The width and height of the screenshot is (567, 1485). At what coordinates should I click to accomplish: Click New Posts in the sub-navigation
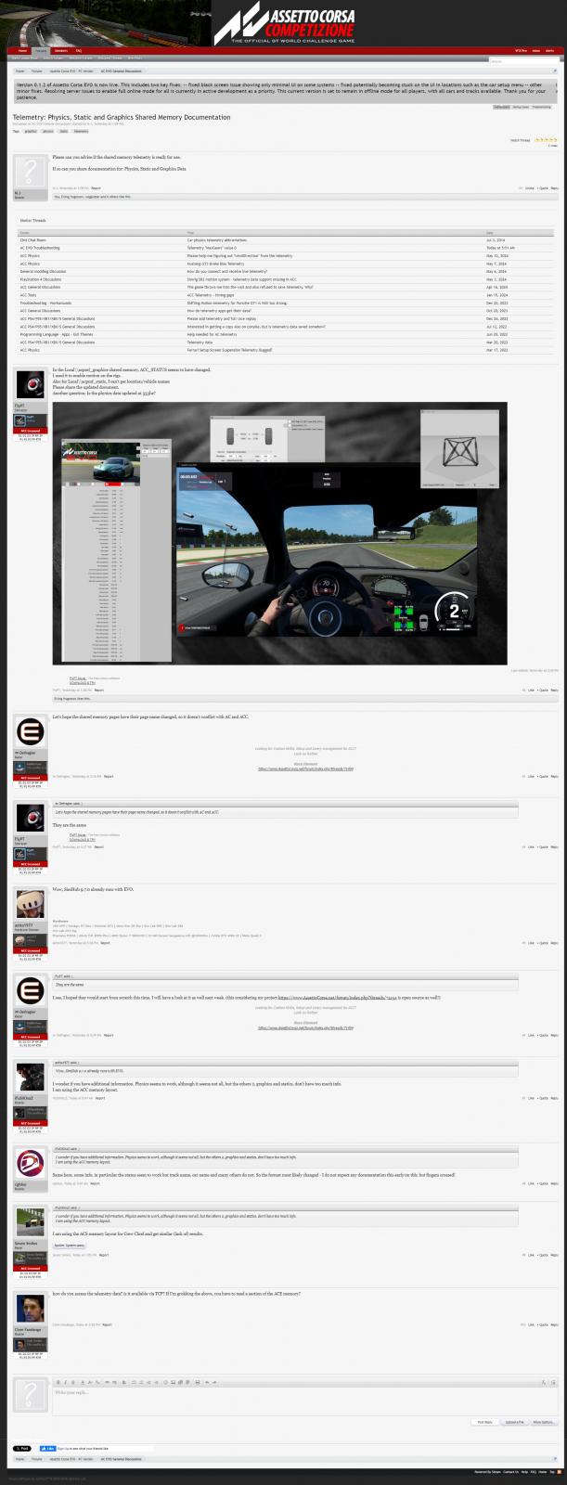(135, 58)
